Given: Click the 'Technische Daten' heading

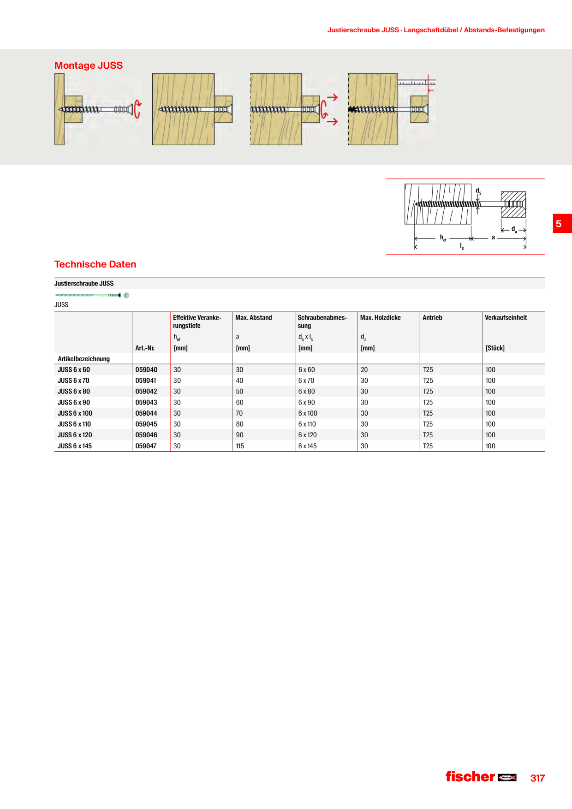Looking at the screenshot, I should point(95,264).
